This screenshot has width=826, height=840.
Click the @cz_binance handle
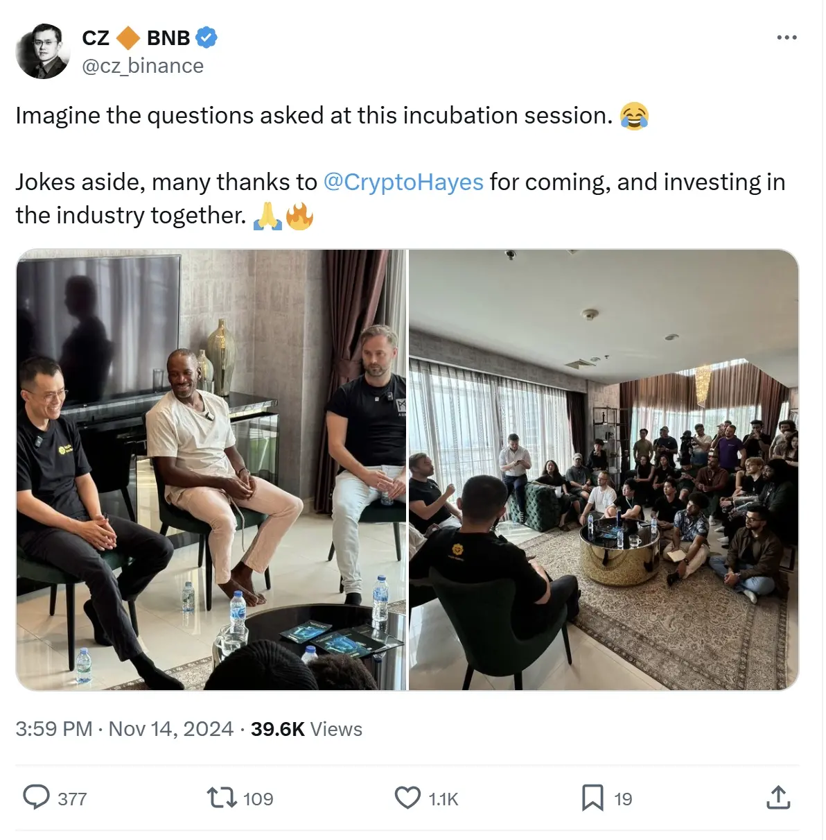pos(143,66)
